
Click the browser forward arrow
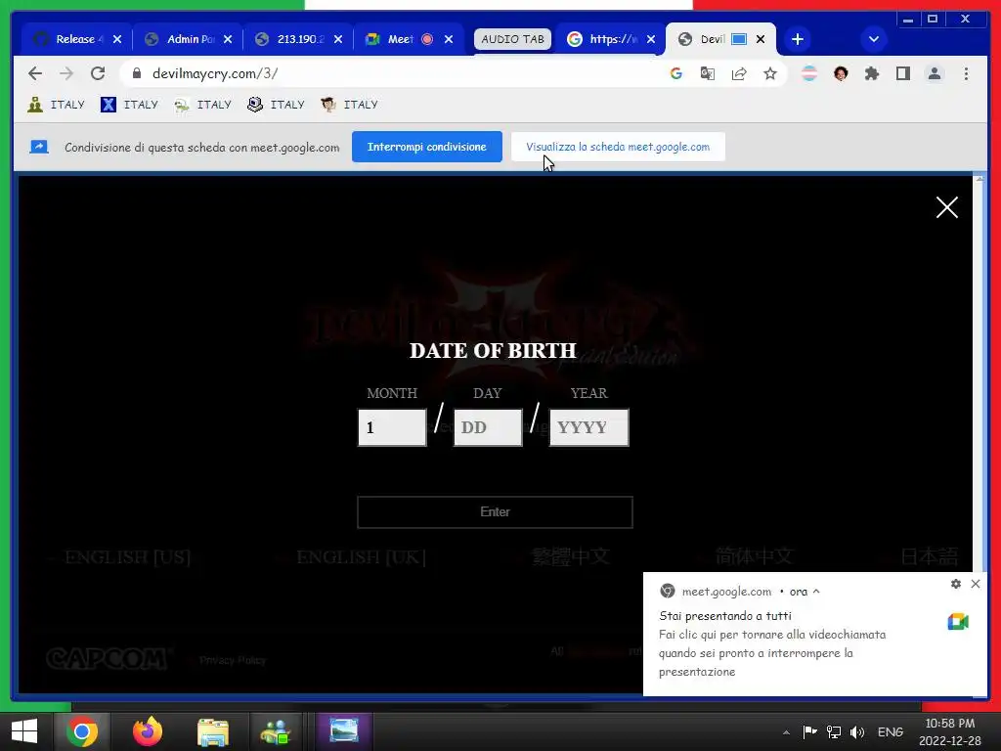point(66,73)
